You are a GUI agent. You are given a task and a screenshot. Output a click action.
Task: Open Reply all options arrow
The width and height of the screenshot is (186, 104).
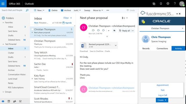click(133, 31)
